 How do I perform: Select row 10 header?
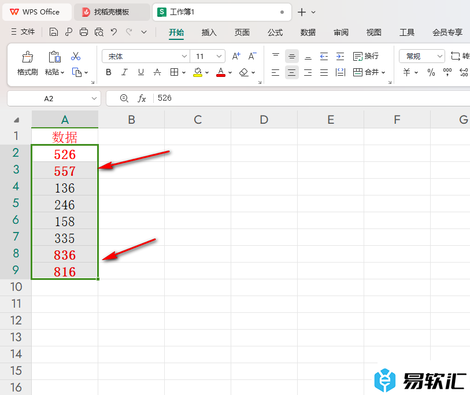pyautogui.click(x=16, y=287)
